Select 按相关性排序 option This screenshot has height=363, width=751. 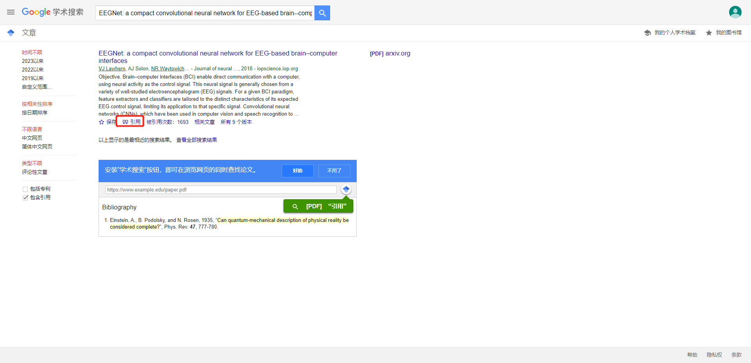[x=37, y=104]
